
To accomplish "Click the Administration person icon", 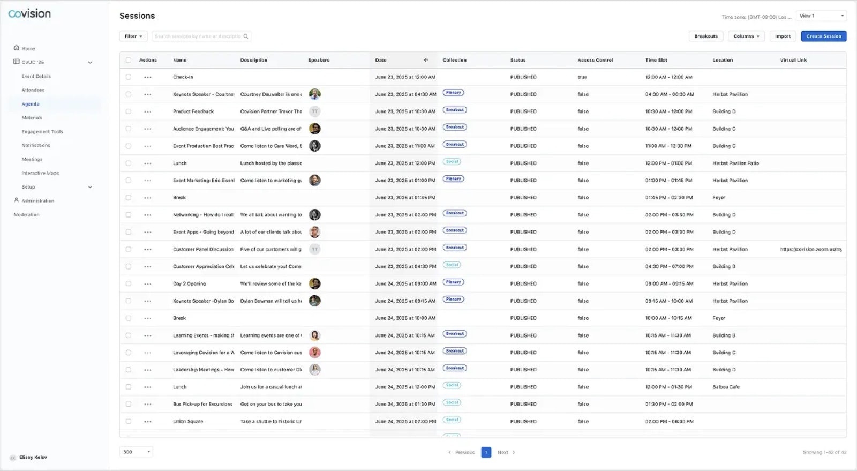I will (x=17, y=200).
